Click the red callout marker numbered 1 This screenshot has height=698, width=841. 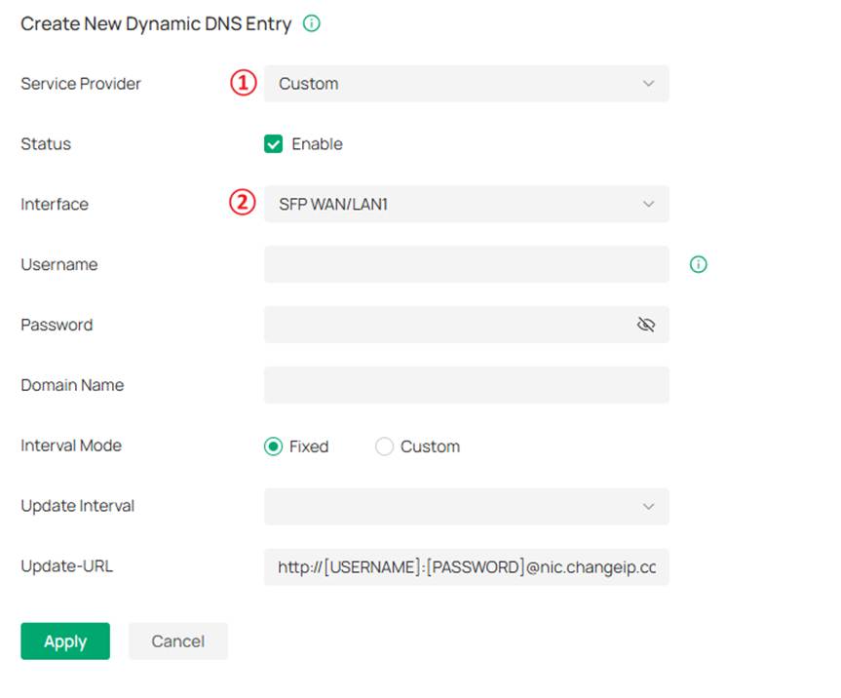[x=242, y=84]
